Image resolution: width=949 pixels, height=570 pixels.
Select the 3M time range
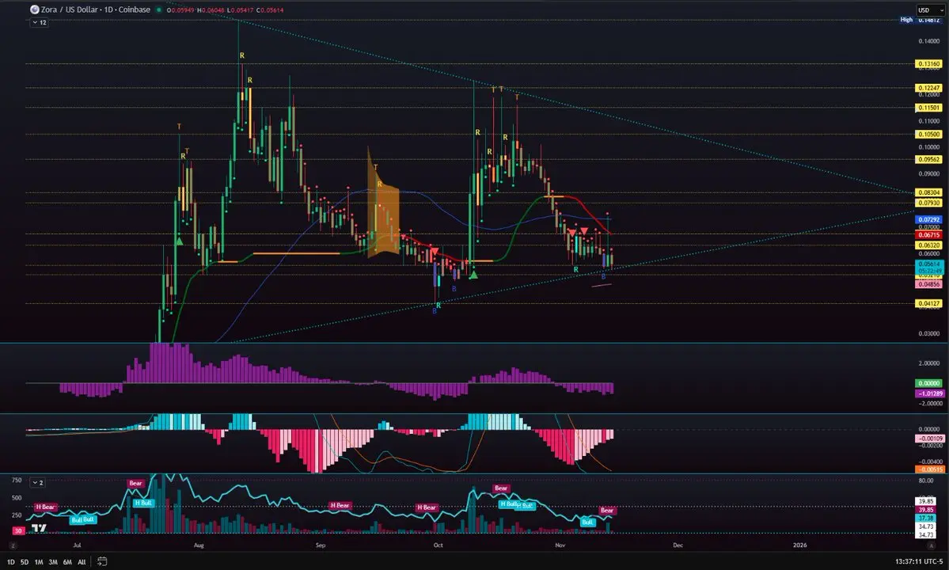[53, 562]
